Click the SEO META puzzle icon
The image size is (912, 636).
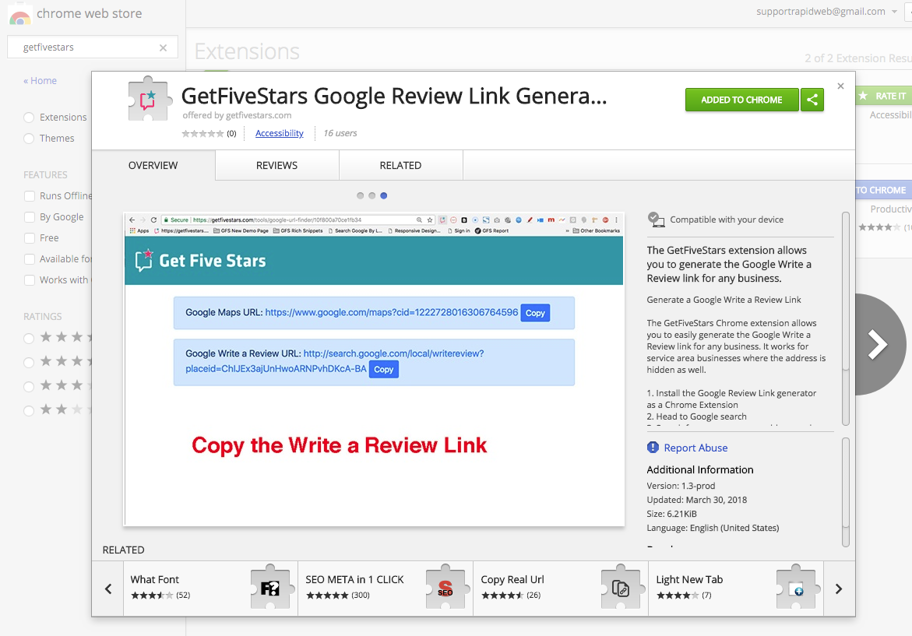445,587
